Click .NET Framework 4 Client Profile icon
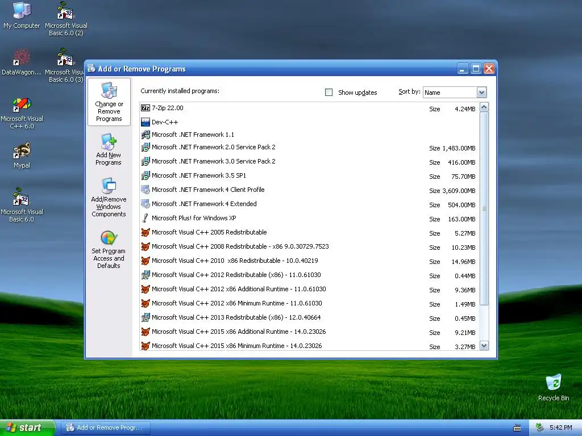The width and height of the screenshot is (582, 436). (x=145, y=190)
